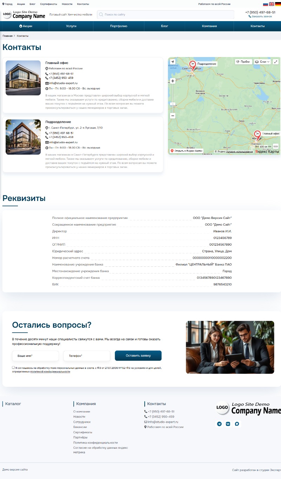
Task: Open city selector 'Город' in top bar
Action: click(x=7, y=4)
